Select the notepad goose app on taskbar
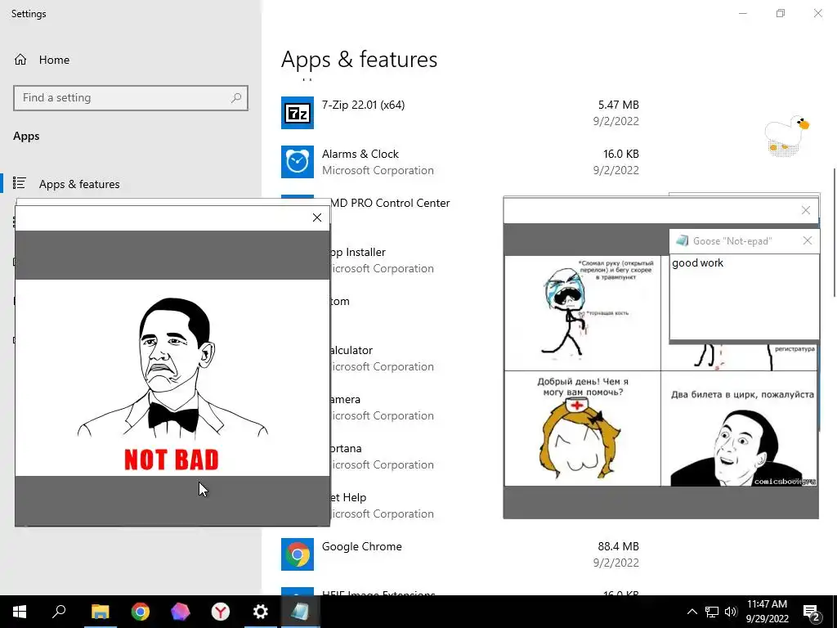 point(300,612)
